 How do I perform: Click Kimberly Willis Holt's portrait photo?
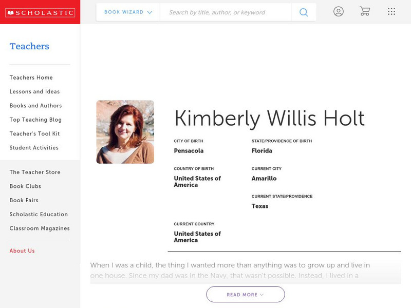(125, 132)
